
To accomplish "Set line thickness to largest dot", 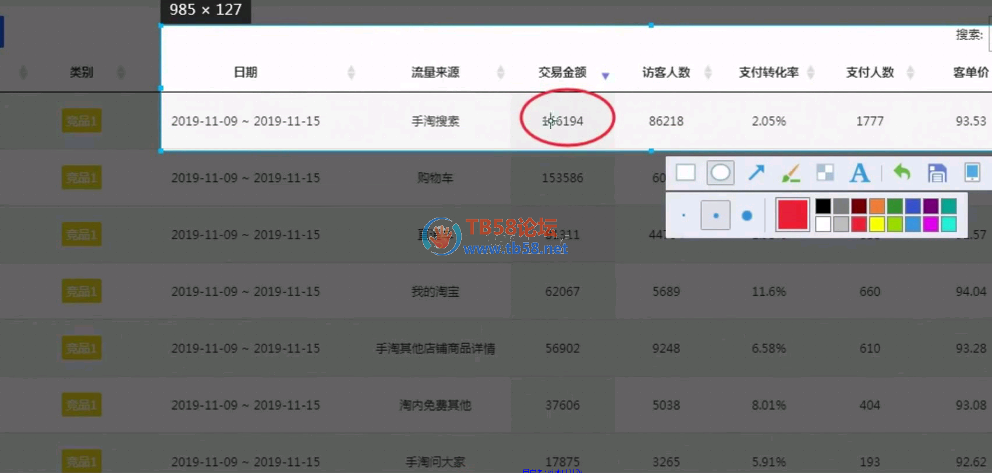I will [x=747, y=215].
